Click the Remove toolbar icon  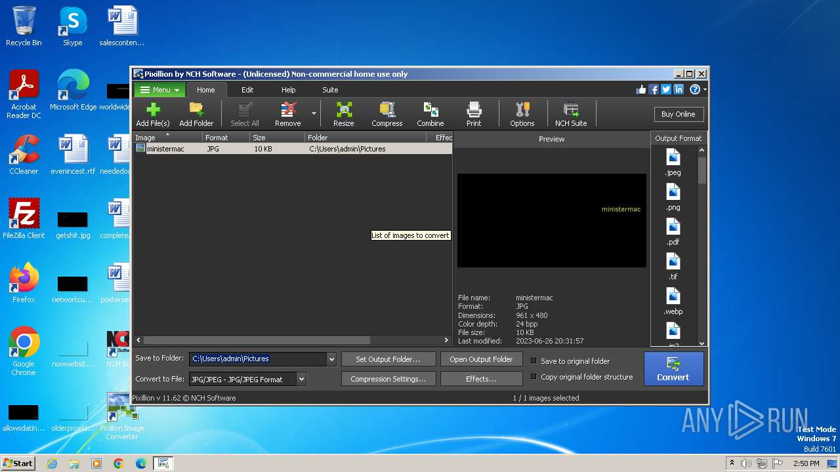click(x=287, y=114)
